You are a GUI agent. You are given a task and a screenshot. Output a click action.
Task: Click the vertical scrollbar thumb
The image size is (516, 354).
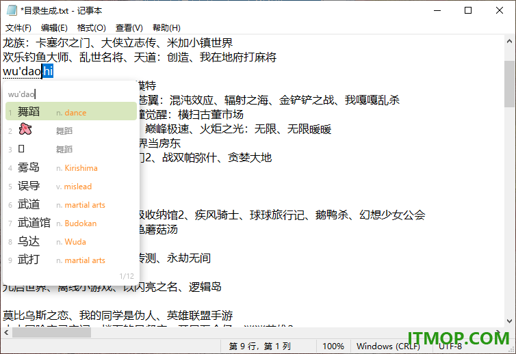point(509,84)
